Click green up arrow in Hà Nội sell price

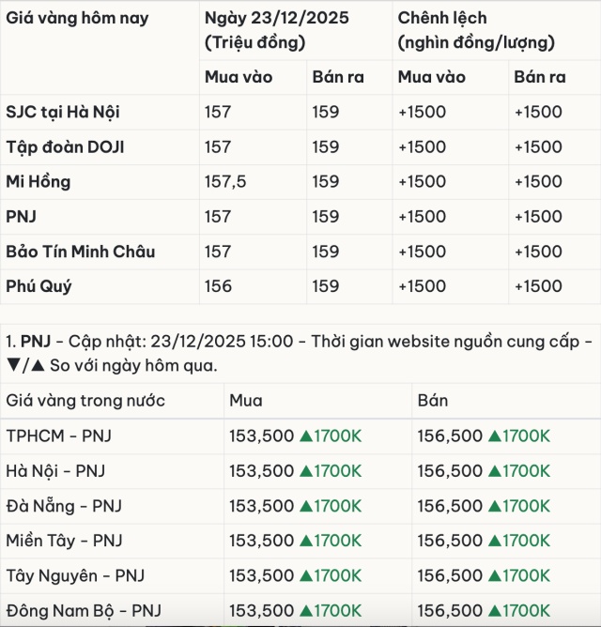pos(494,471)
